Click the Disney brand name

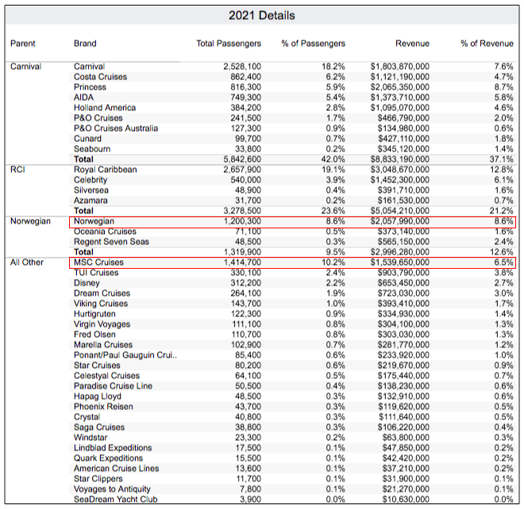[x=87, y=283]
